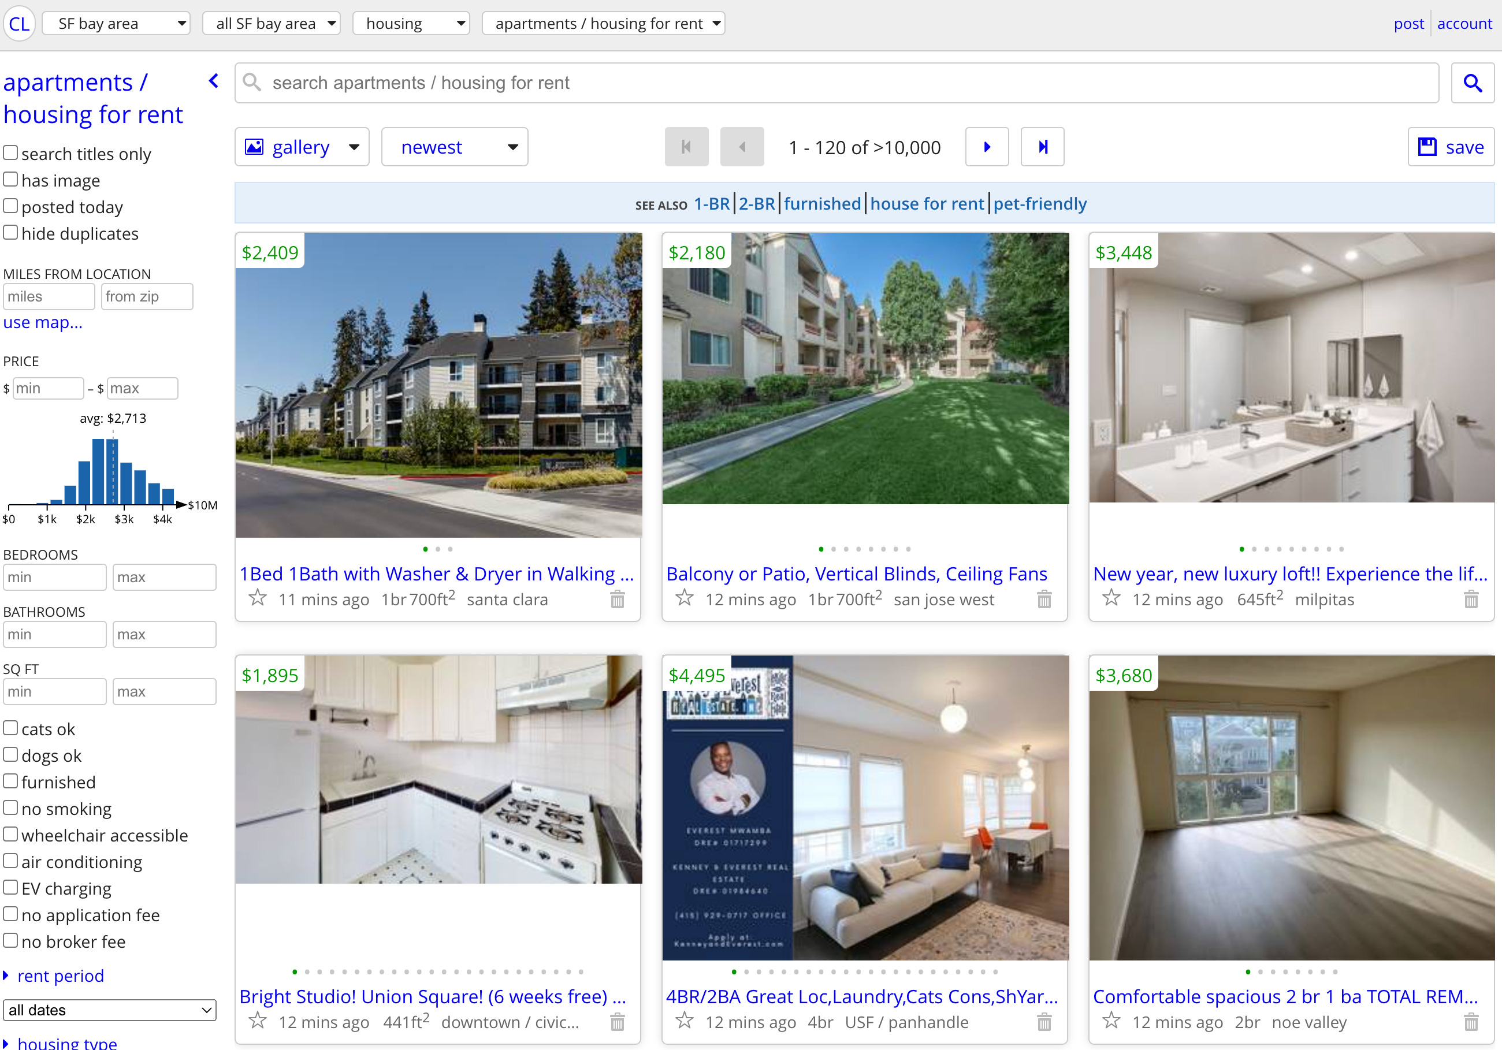Image resolution: width=1502 pixels, height=1050 pixels.
Task: Open the pet-friendly see-also link
Action: pos(1039,203)
